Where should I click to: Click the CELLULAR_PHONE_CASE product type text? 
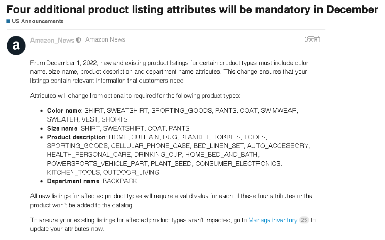(150, 146)
